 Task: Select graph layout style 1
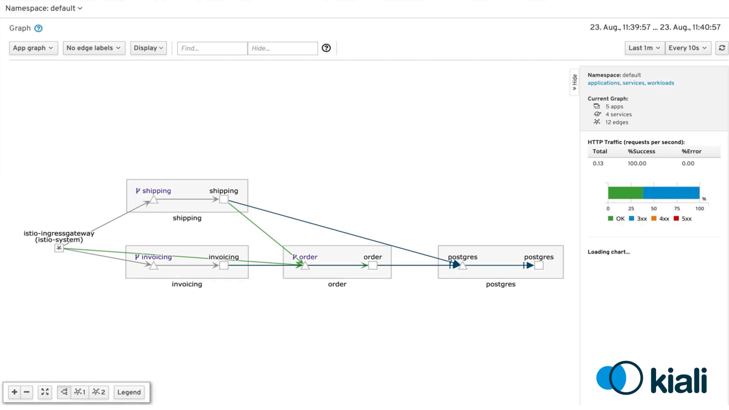[x=80, y=392]
